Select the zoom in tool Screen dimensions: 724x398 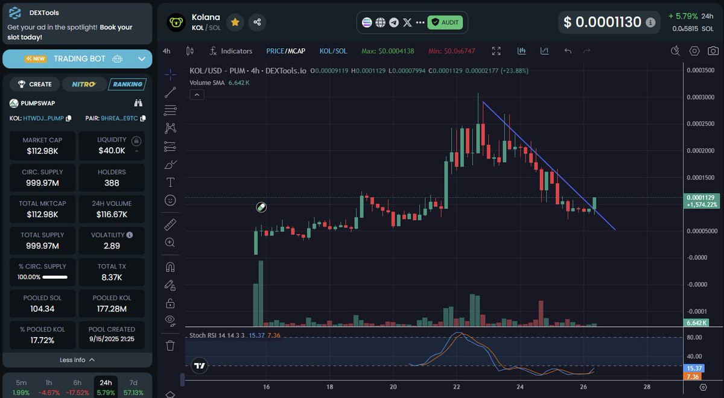click(x=170, y=242)
